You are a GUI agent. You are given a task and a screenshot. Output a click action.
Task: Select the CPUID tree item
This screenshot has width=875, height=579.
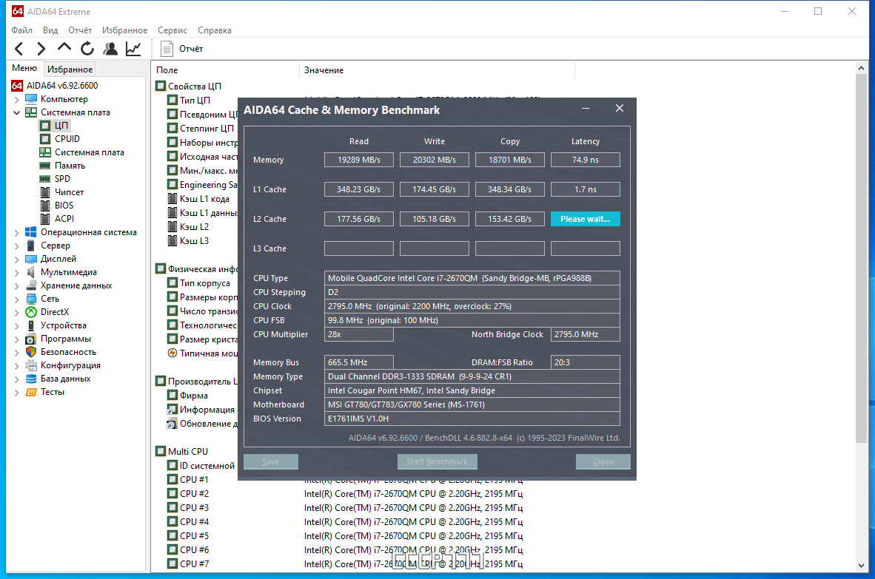[67, 139]
